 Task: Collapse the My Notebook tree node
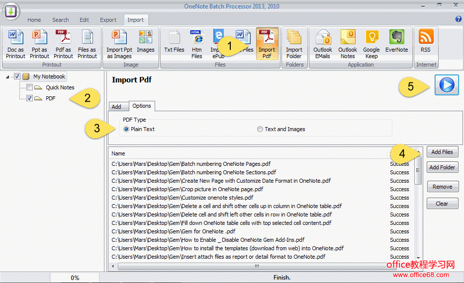pyautogui.click(x=8, y=76)
